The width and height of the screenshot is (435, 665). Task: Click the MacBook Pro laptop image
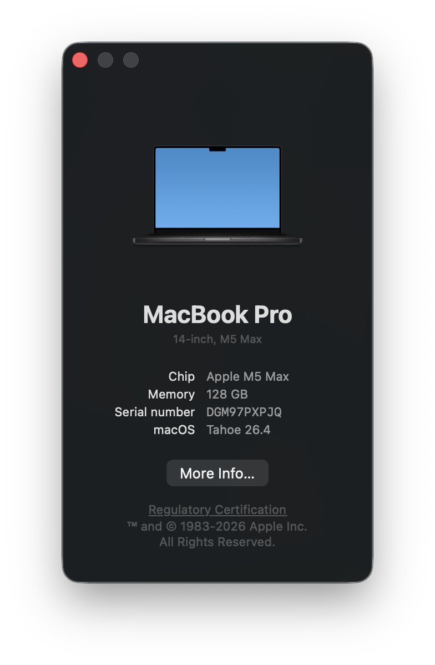[217, 195]
